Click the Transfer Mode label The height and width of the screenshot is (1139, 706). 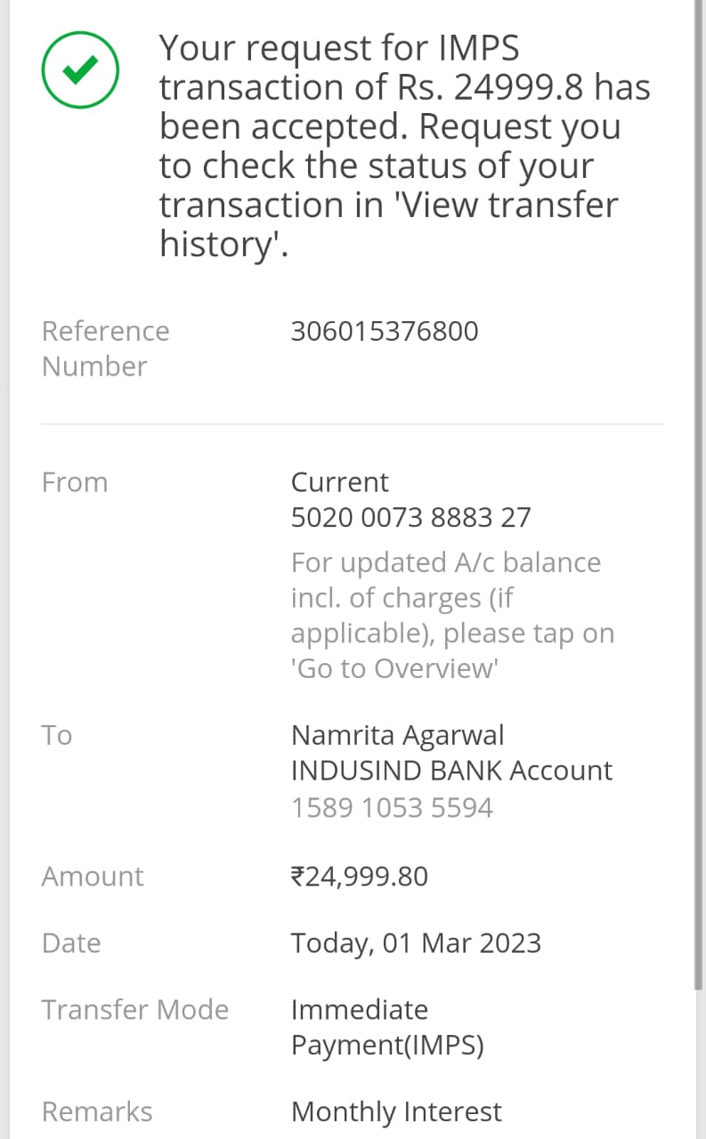click(x=135, y=1010)
